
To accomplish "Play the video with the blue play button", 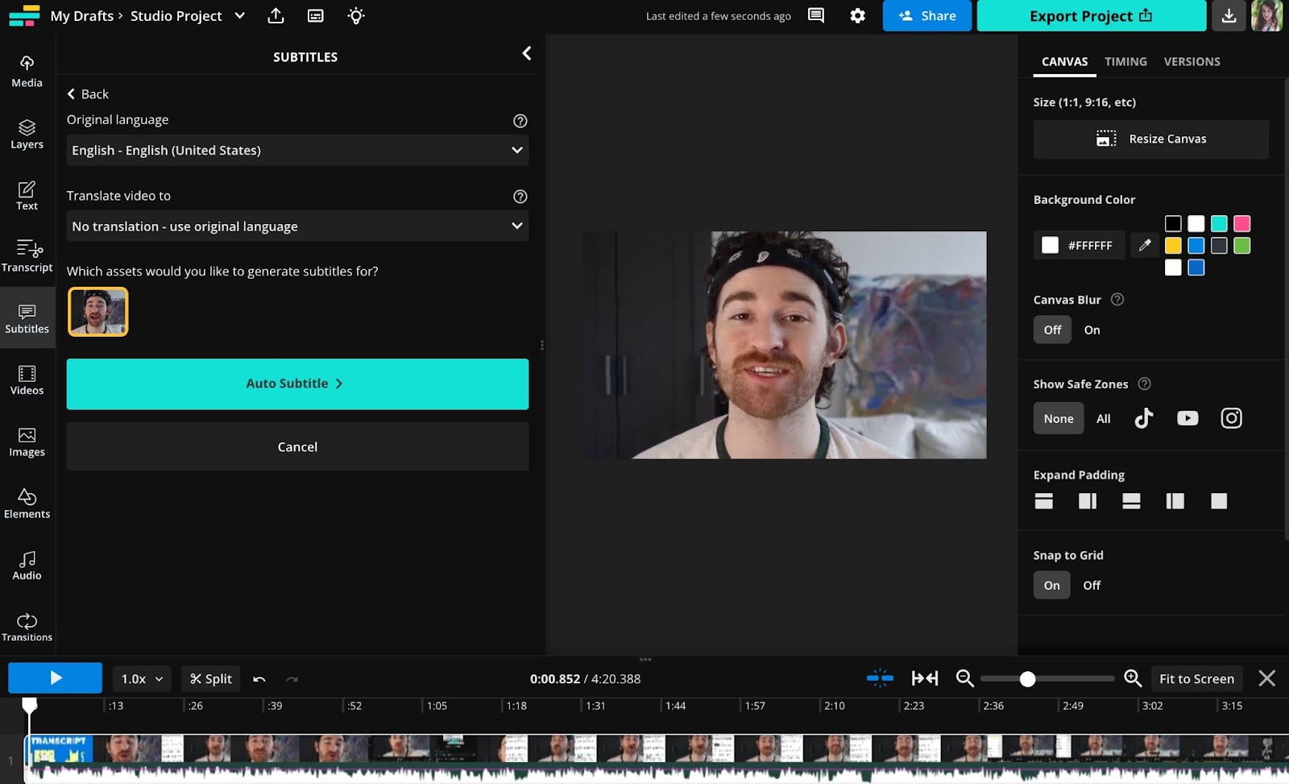I will tap(55, 678).
